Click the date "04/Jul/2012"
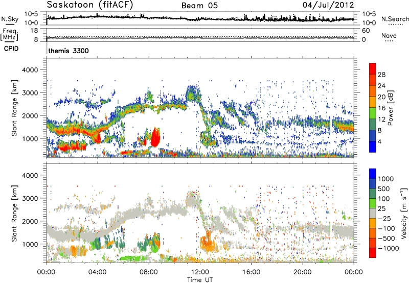409x283 pixels. [x=328, y=5]
